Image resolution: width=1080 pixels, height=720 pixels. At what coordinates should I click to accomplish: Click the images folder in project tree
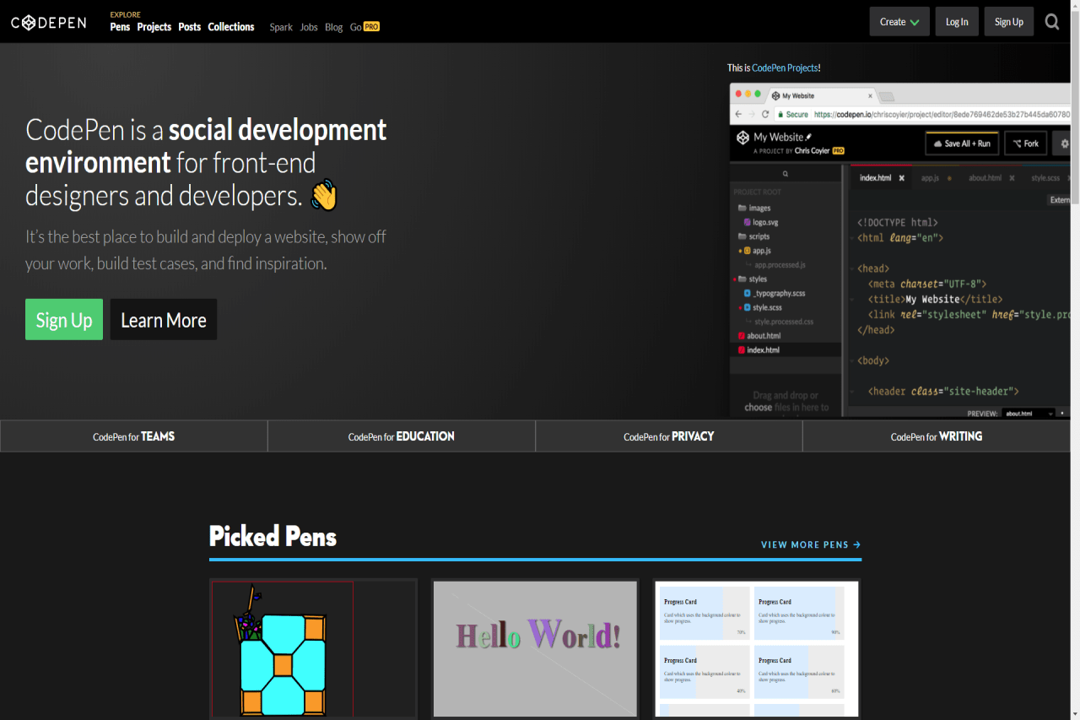point(753,208)
